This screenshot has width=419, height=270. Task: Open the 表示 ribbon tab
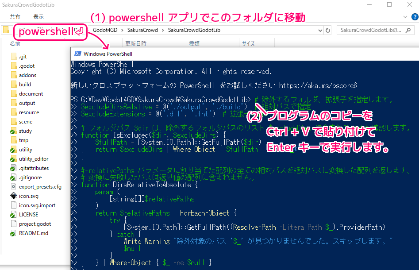tap(38, 16)
